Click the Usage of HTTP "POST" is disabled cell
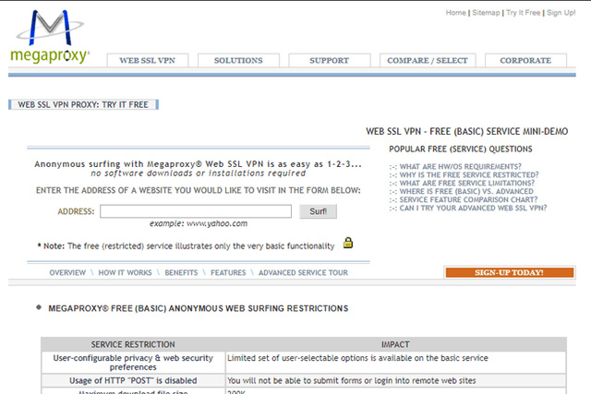 pyautogui.click(x=133, y=380)
